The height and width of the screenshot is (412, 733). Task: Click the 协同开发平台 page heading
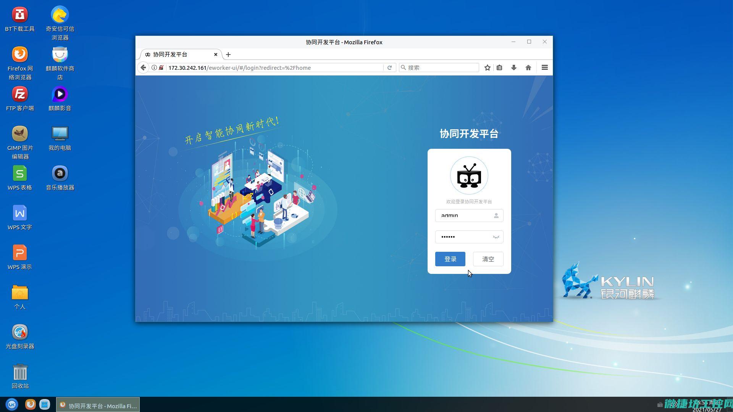(x=469, y=134)
